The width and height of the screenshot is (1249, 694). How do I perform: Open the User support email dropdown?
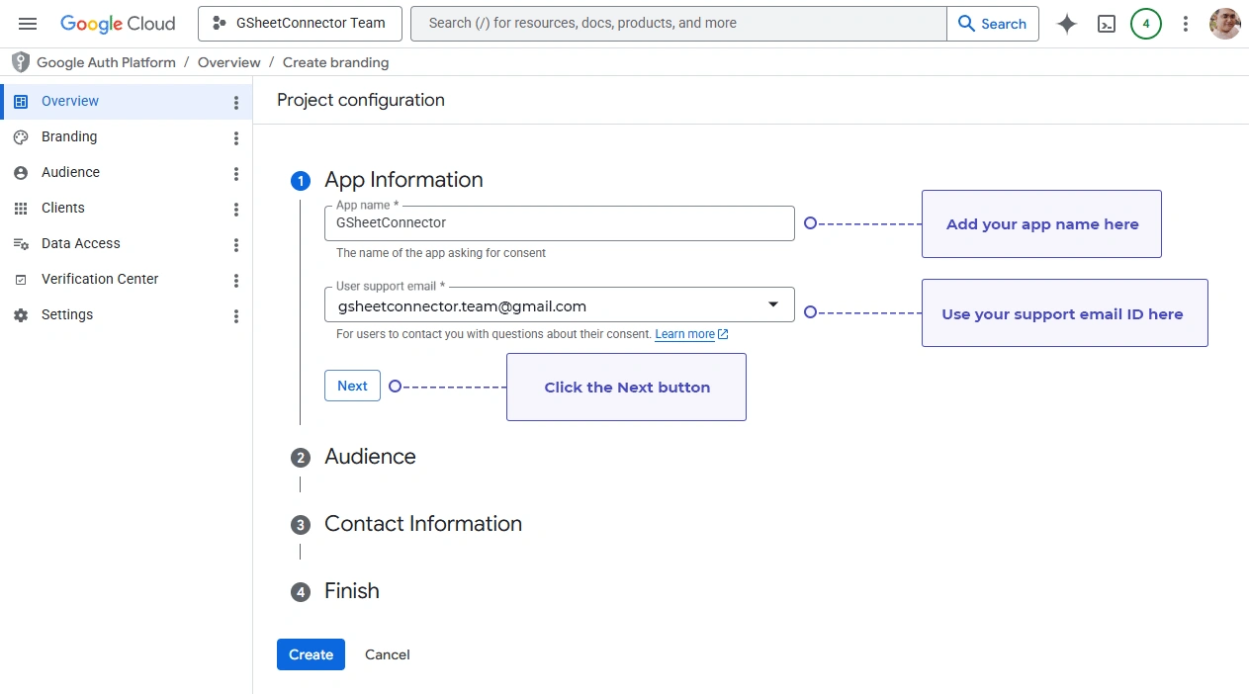560,304
